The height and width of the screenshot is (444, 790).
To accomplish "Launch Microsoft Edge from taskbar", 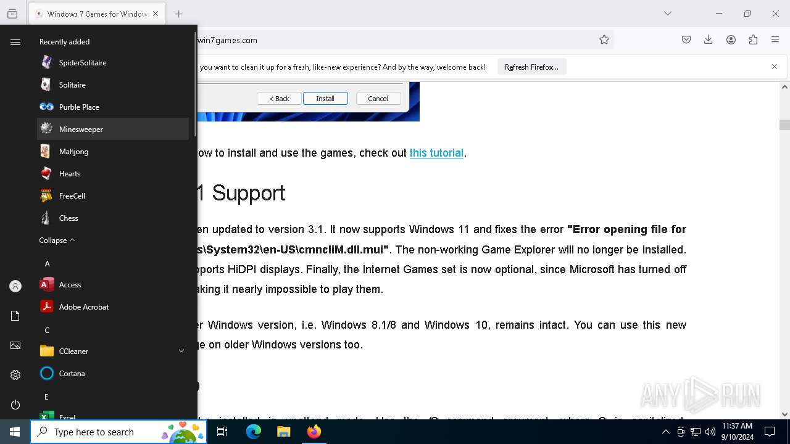I will tap(254, 432).
